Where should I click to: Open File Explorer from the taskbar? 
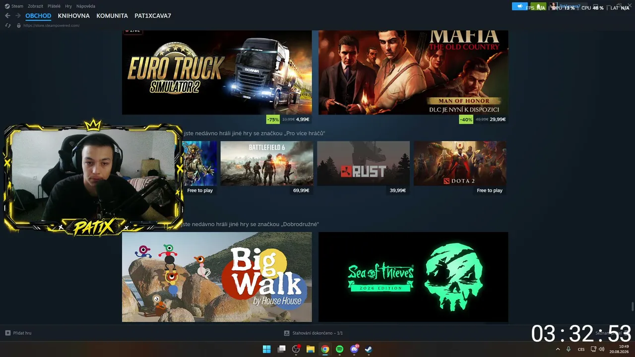311,349
